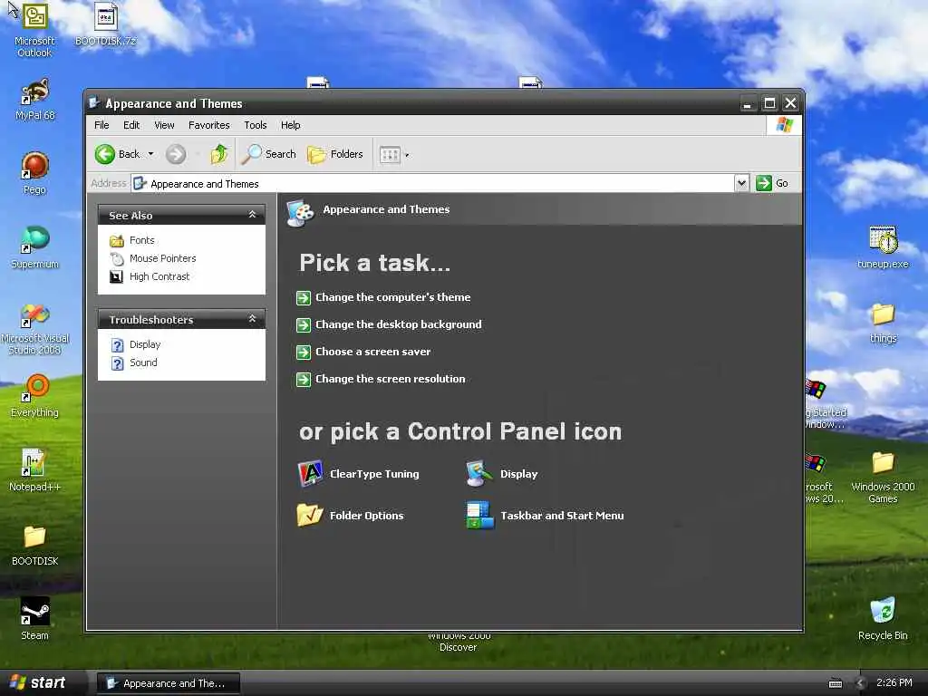Click the green arrow beside Choose a screen saver
Screen dimensions: 928x696
303,353
